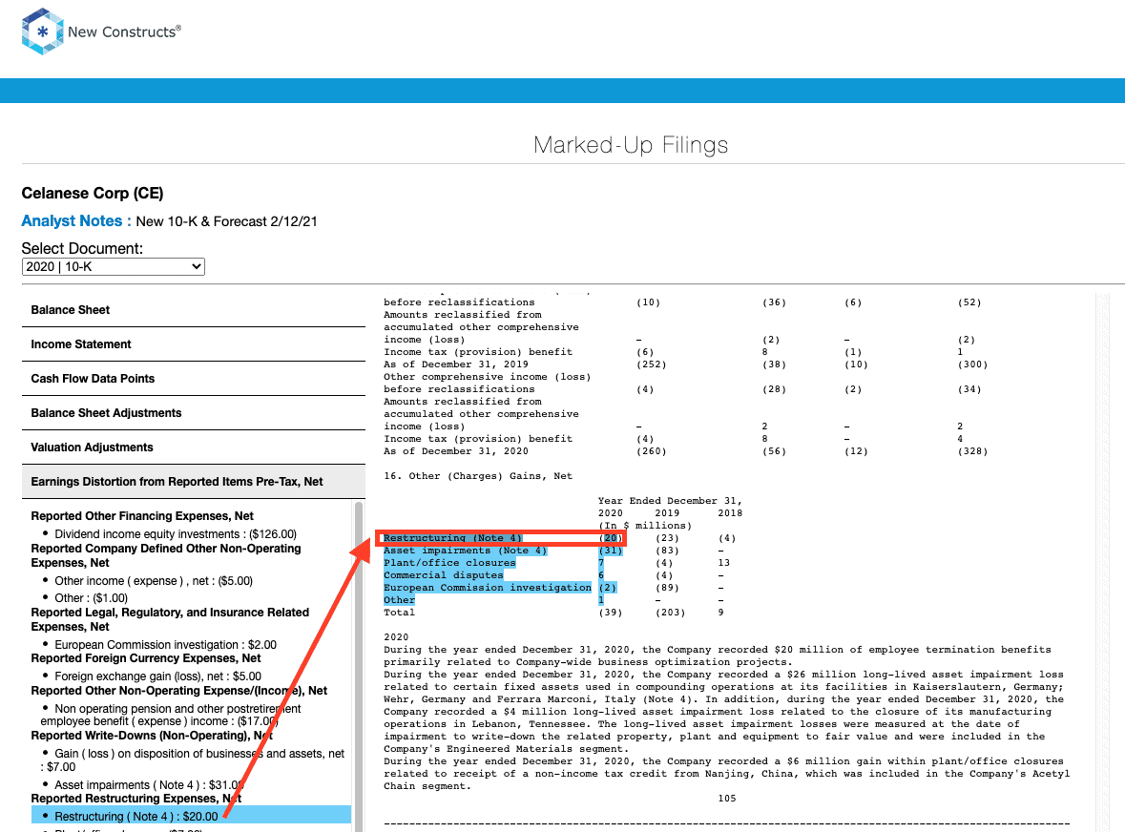Collapse Earnings Distortion from Reported Items section
Viewport: 1125px width, 832px height.
click(x=194, y=482)
